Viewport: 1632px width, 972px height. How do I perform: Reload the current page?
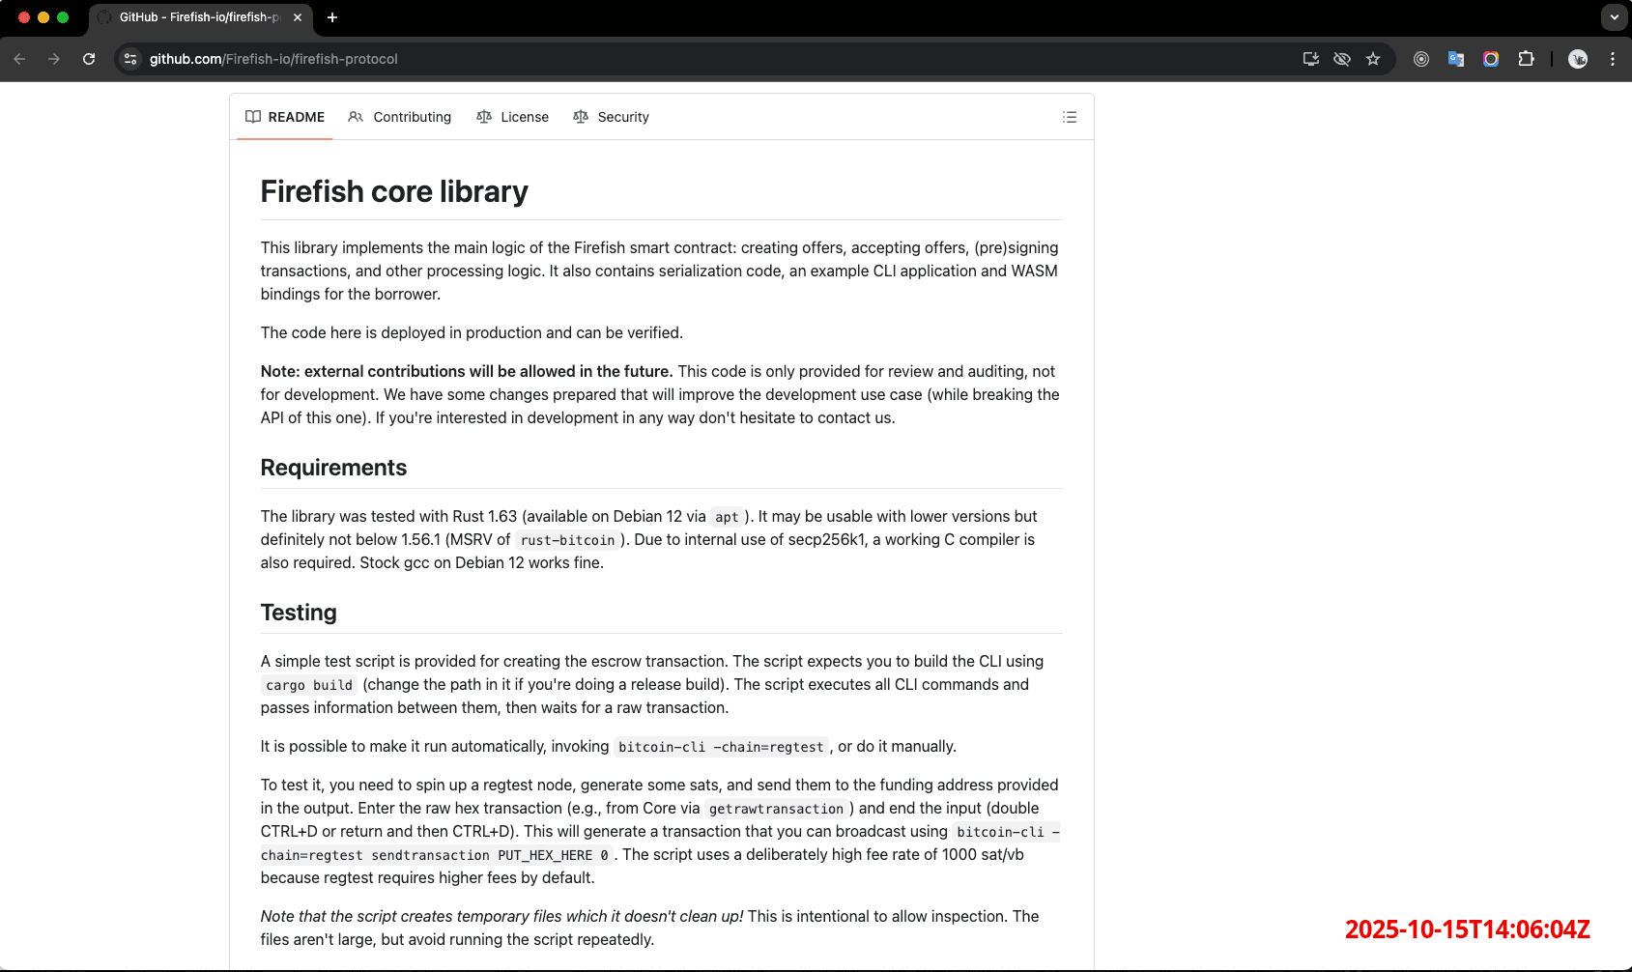pos(89,59)
